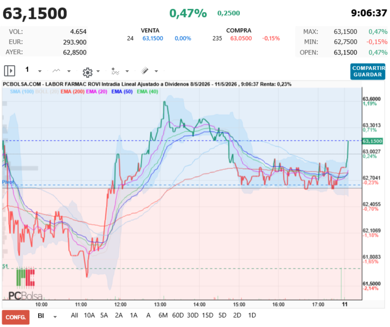Screen dimensions: 390x327
Task: Open the line chart type icon
Action: click(56, 71)
